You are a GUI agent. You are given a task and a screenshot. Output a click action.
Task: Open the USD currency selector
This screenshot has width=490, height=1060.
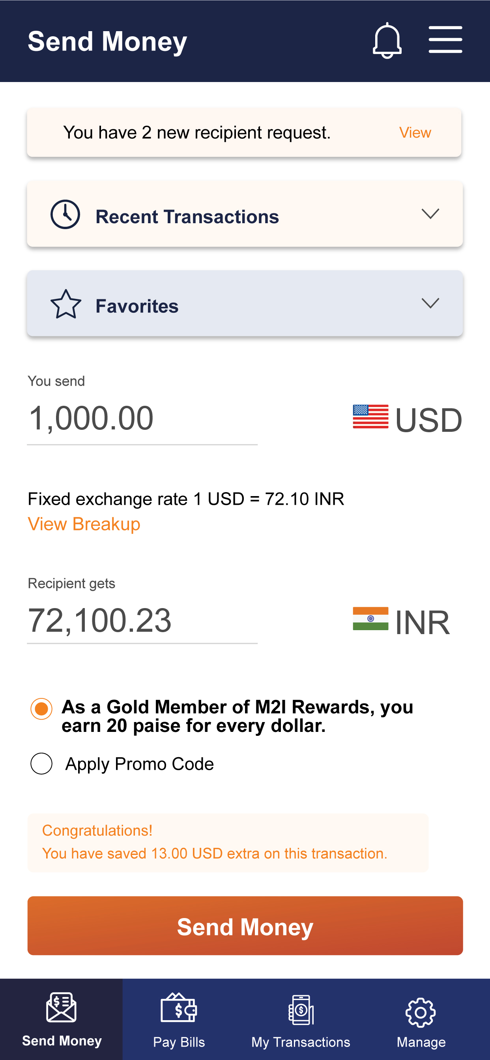408,419
